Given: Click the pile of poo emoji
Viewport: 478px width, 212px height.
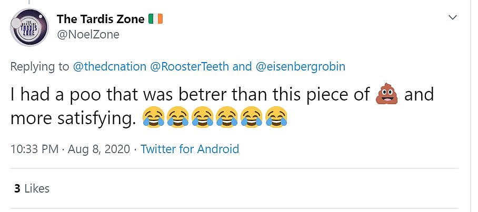Looking at the screenshot, I should click(x=386, y=95).
